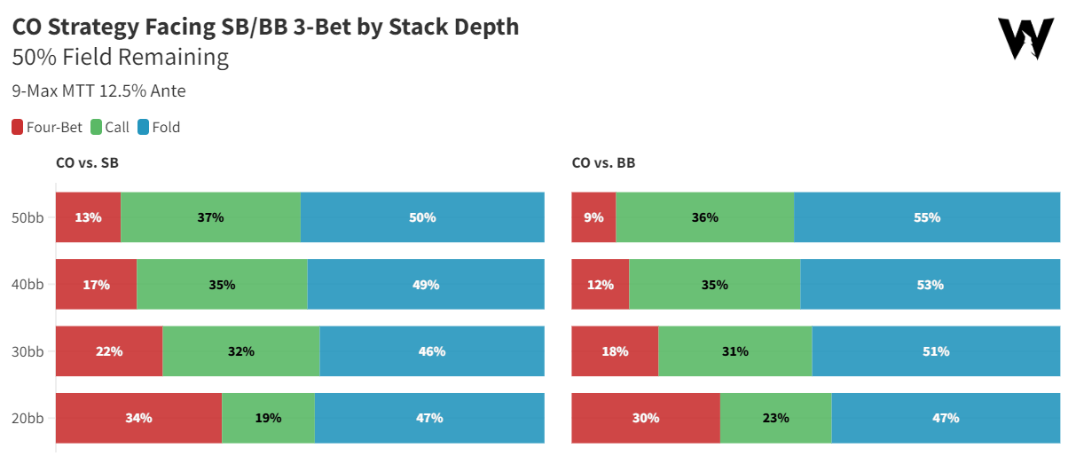Toggle the Four-Bet legend label

coord(54,128)
